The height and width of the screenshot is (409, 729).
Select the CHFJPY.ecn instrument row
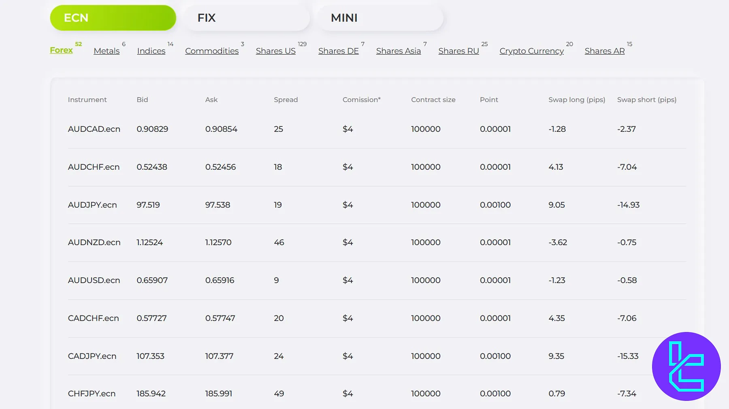click(x=92, y=394)
